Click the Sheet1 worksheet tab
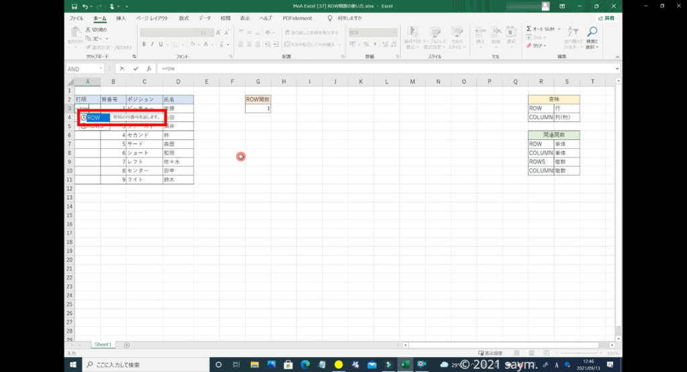This screenshot has height=372, width=687. tap(103, 345)
